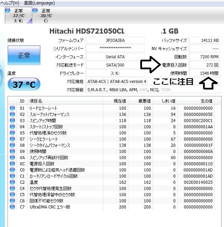Click status orb for 08 シークタイムパフォーマンス
Image resolution: width=224 pixels, height=227 pixels.
click(12, 145)
